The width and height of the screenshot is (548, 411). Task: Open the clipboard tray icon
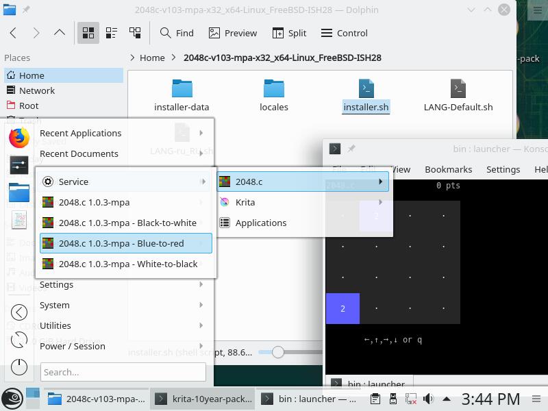click(375, 399)
